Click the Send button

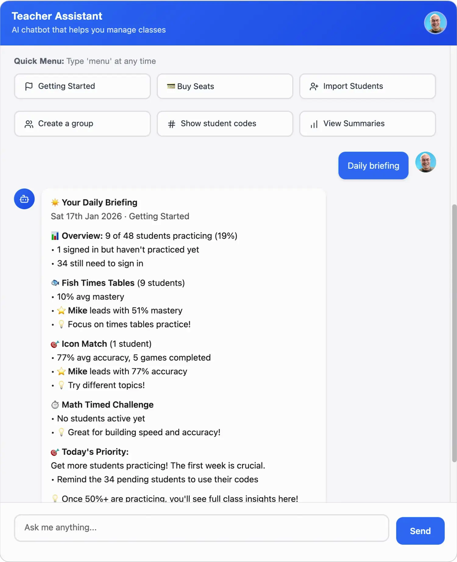click(420, 531)
